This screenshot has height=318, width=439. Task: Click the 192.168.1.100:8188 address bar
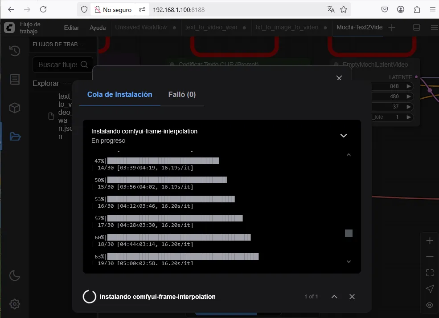pos(179,10)
